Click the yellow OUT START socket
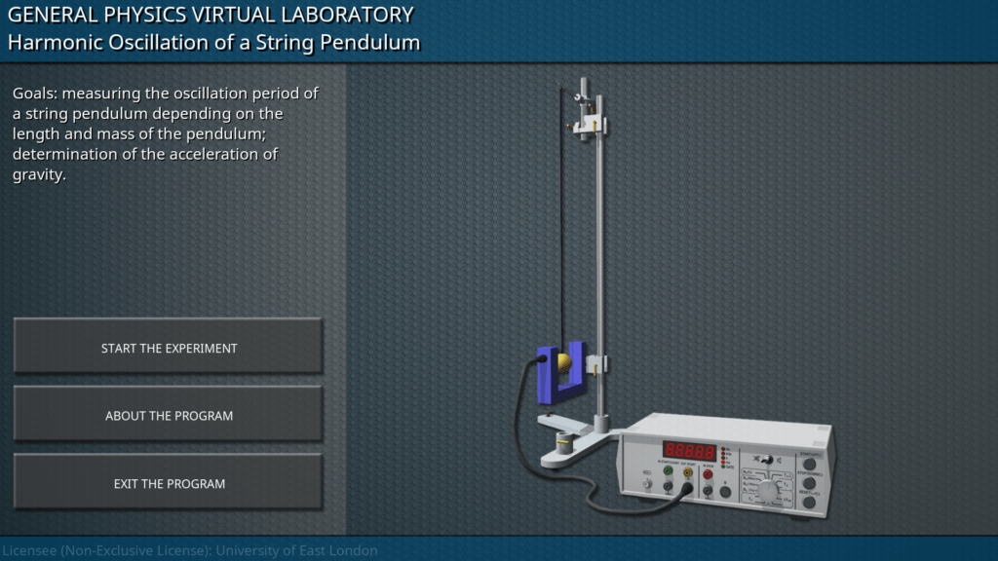This screenshot has width=998, height=561. pyautogui.click(x=688, y=472)
